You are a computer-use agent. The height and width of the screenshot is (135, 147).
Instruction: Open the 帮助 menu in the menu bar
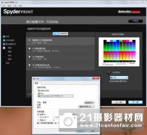coord(20,6)
